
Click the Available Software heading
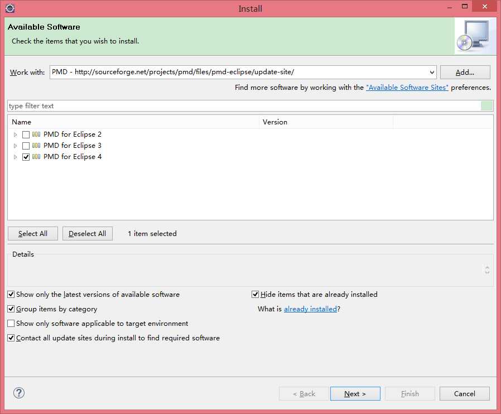coord(44,27)
